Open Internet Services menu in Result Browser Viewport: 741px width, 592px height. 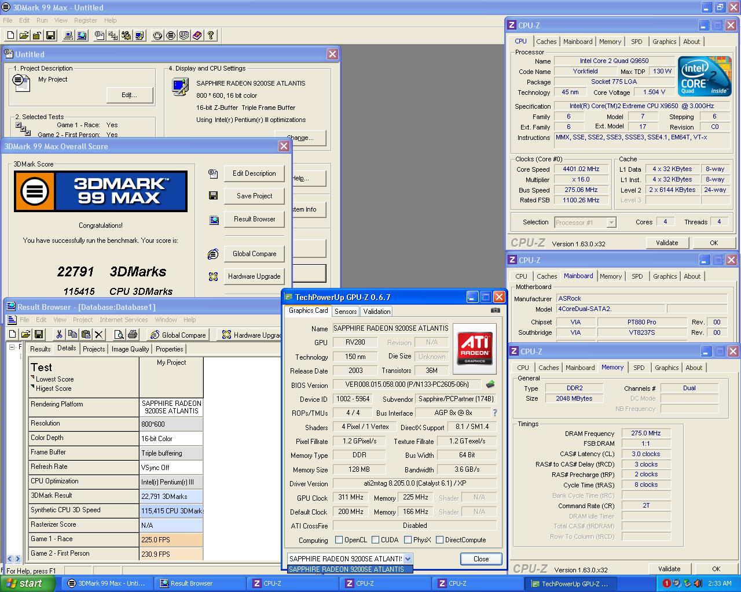coord(124,320)
